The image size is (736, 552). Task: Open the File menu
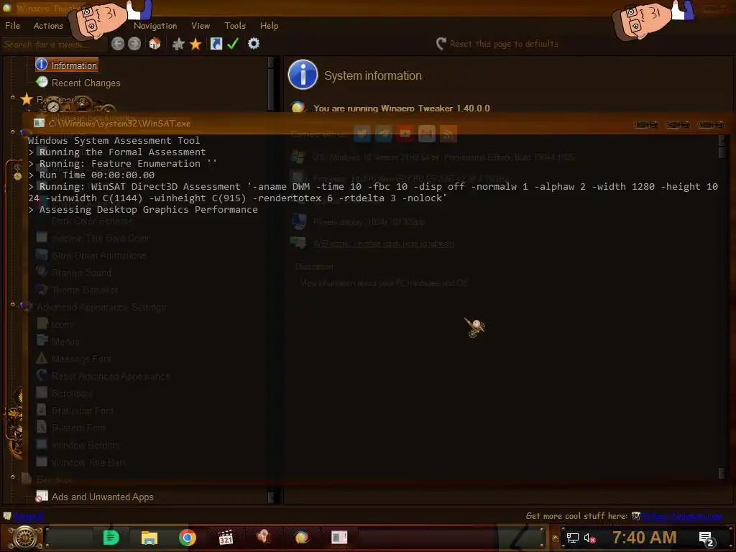(x=13, y=25)
